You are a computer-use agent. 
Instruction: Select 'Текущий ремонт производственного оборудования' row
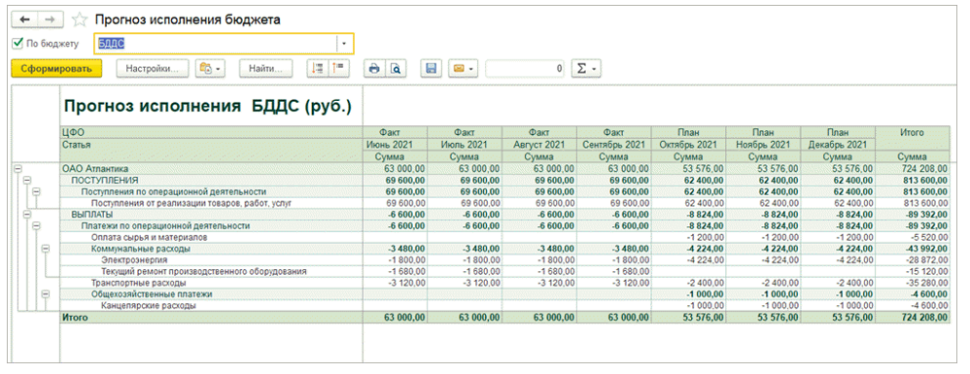[x=203, y=271]
